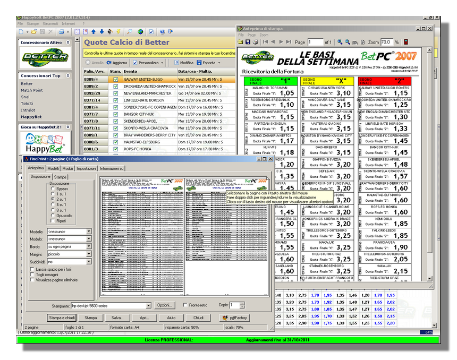Click the blue down arrow toolbar icon

(x=101, y=31)
